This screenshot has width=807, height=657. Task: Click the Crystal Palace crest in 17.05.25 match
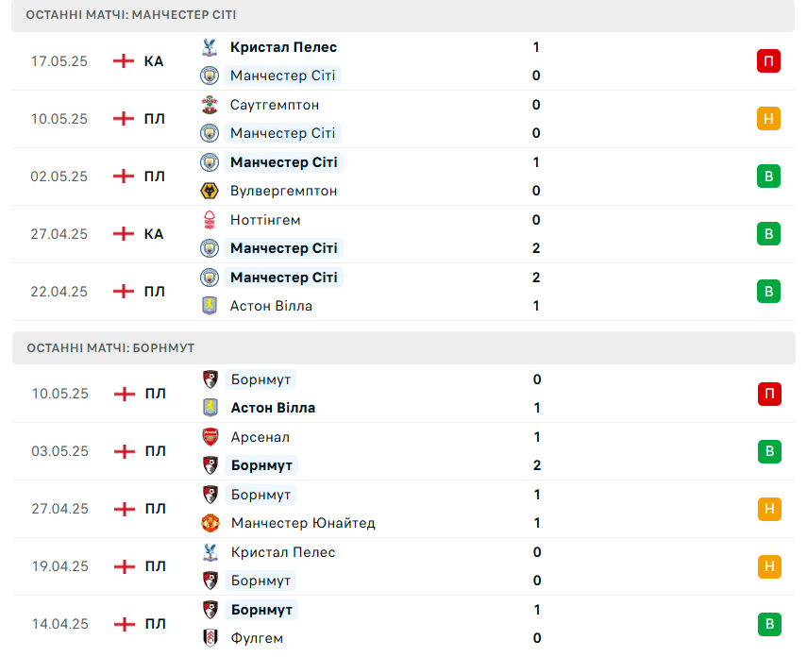[209, 47]
